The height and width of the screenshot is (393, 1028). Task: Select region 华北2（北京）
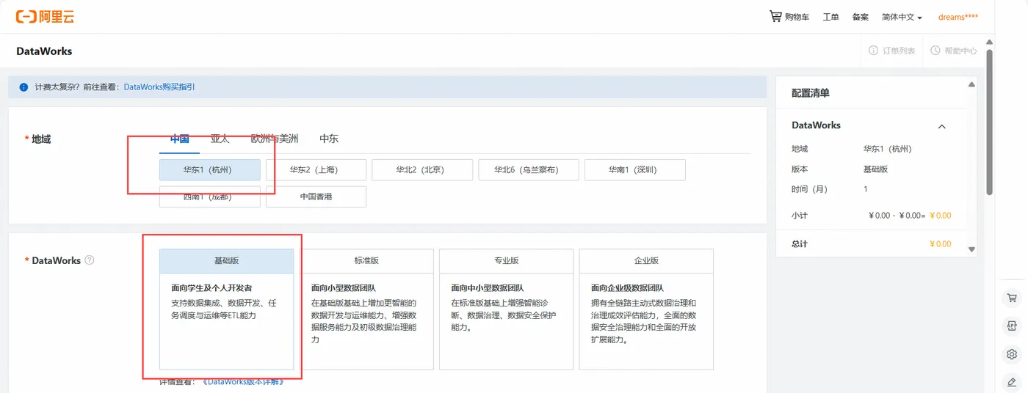[x=422, y=169]
